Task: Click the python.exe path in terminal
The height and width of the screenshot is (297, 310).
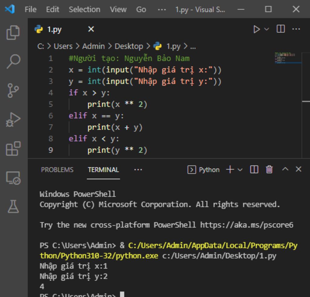Action: 168,251
